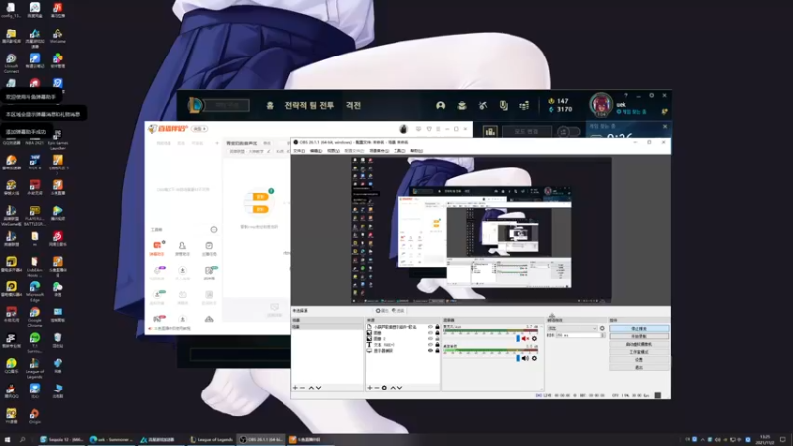Remove selected source with minus icon in OBS
The image size is (793, 446).
(x=377, y=388)
